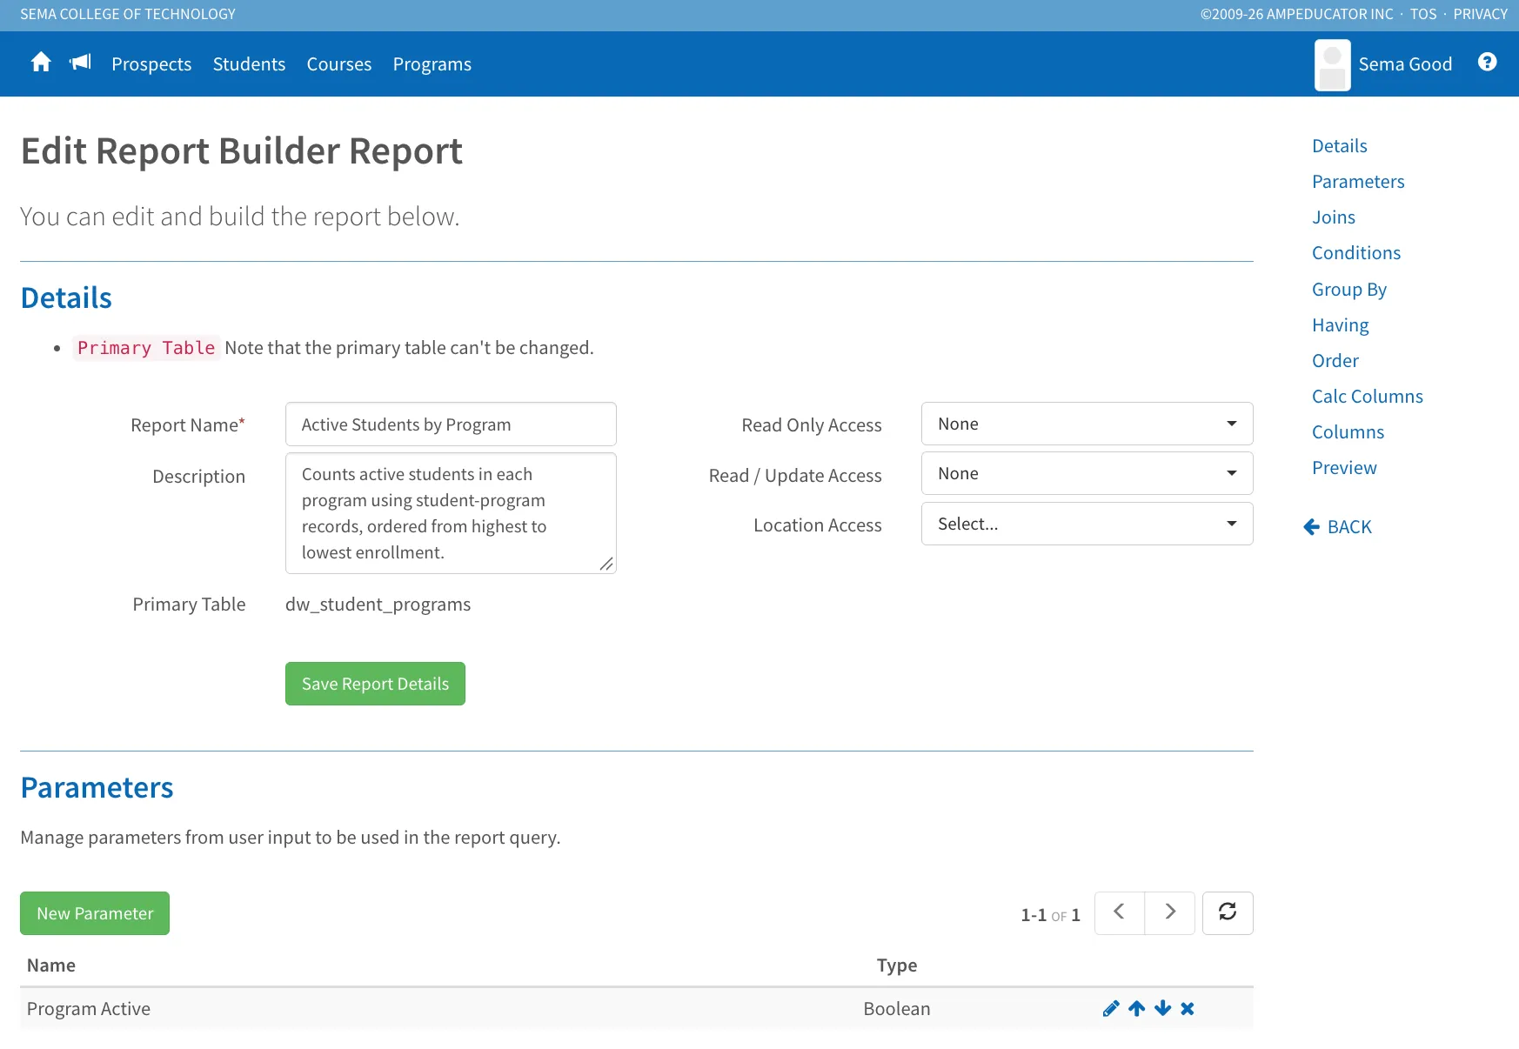This screenshot has height=1049, width=1519.
Task: Click the Type column header
Action: pos(897,965)
